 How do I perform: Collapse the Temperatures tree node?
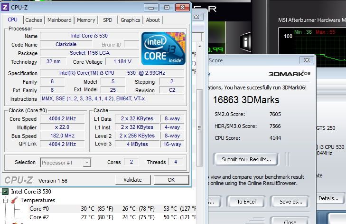6,201
